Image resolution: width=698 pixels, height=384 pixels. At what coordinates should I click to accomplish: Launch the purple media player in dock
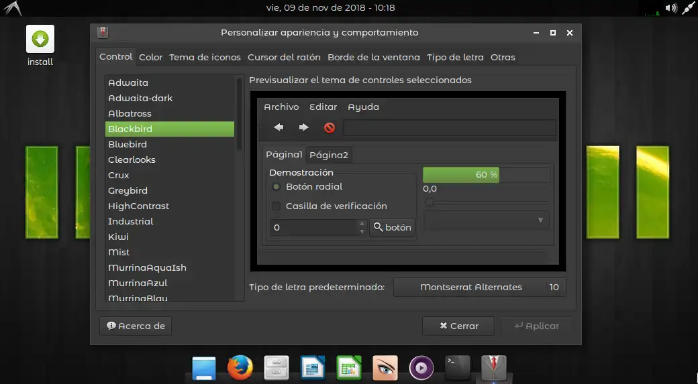click(421, 368)
